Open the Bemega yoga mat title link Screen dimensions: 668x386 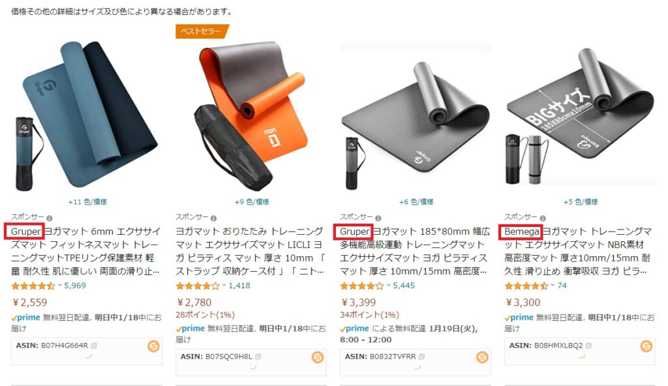[x=579, y=252]
